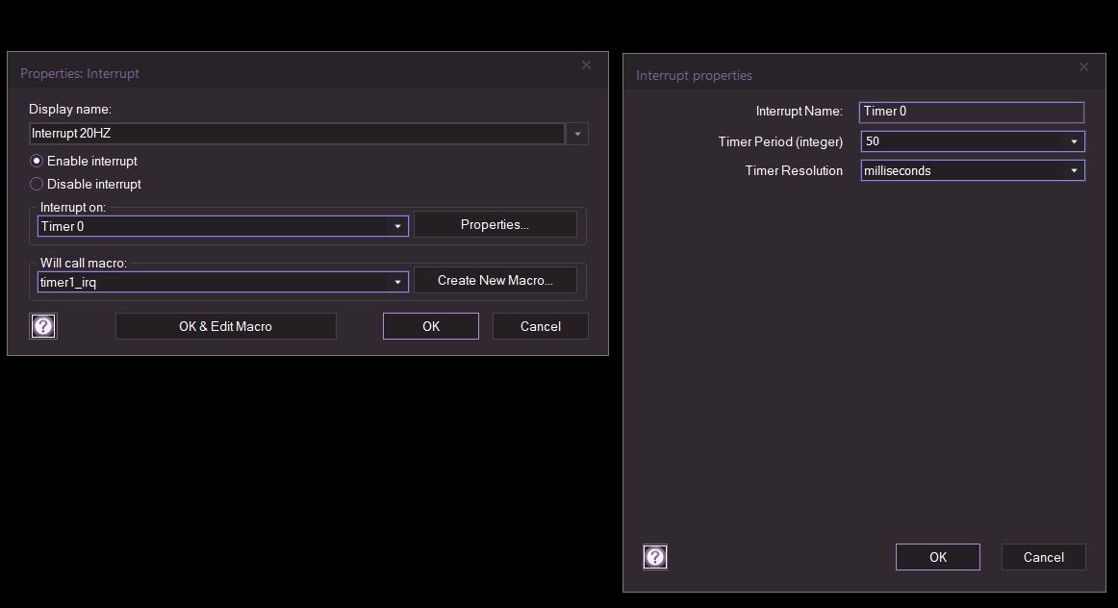Confirm with OK in Properties: Interrupt dialog
The height and width of the screenshot is (608, 1118).
tap(430, 326)
